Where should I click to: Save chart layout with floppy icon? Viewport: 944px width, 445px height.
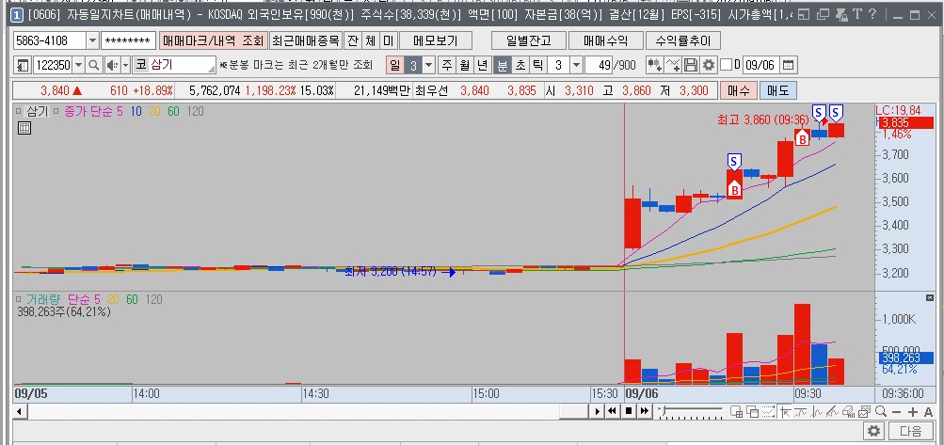pyautogui.click(x=691, y=65)
